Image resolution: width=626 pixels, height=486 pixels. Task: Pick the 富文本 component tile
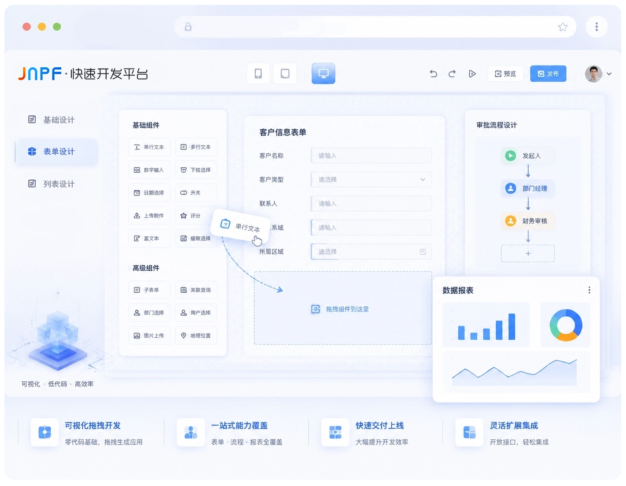tap(149, 239)
